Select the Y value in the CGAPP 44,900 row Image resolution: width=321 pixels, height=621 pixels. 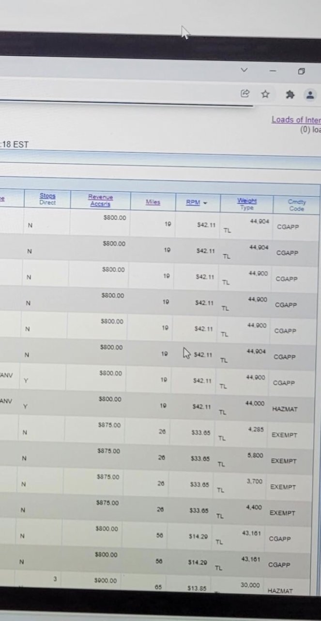[26, 381]
